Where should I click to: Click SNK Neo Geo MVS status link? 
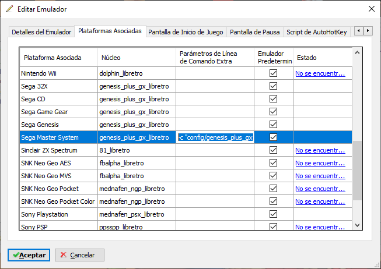(320, 176)
